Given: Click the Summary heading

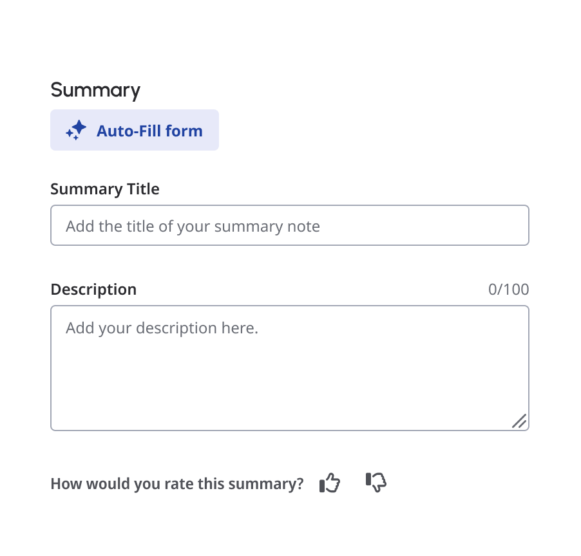Looking at the screenshot, I should point(95,90).
